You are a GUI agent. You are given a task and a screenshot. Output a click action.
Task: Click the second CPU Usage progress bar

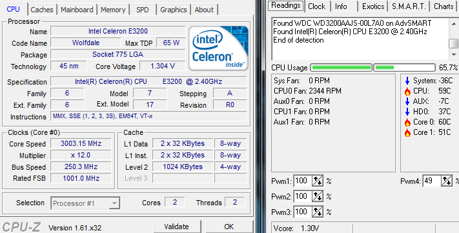click(x=404, y=68)
